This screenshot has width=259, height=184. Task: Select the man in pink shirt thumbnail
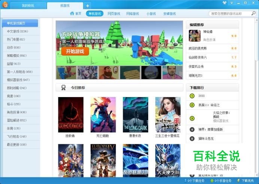coord(173,73)
